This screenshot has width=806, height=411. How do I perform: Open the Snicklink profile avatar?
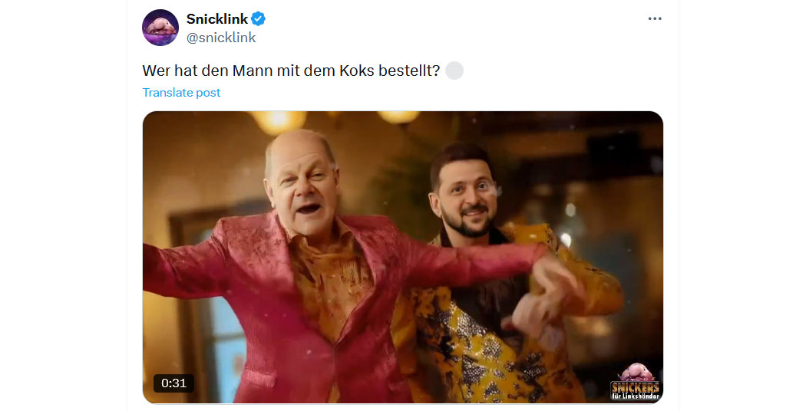pos(160,28)
